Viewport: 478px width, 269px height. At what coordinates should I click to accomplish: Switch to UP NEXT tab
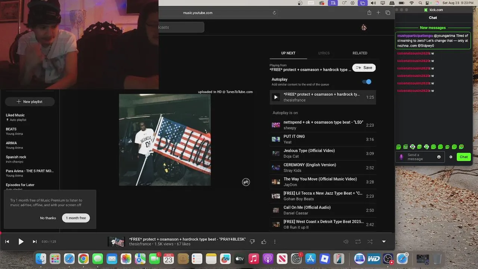pyautogui.click(x=288, y=53)
